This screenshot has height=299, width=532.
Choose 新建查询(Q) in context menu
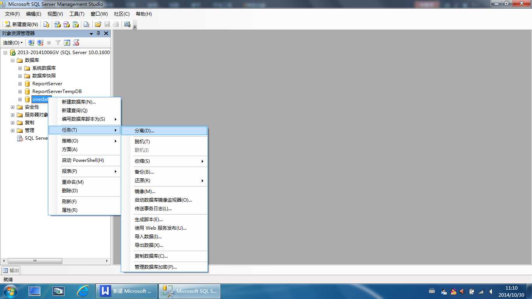84,111
